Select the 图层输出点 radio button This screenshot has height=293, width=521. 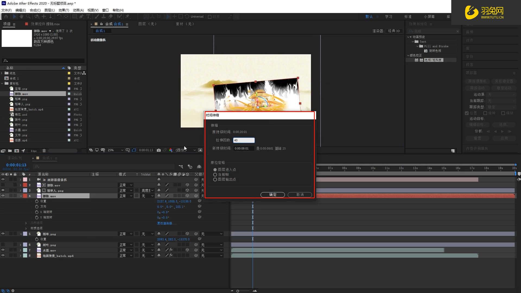pos(215,179)
